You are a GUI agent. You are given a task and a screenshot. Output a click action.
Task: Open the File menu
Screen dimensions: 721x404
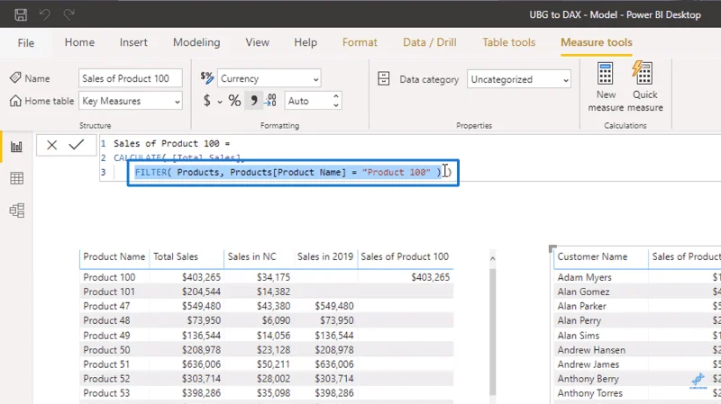click(x=26, y=42)
